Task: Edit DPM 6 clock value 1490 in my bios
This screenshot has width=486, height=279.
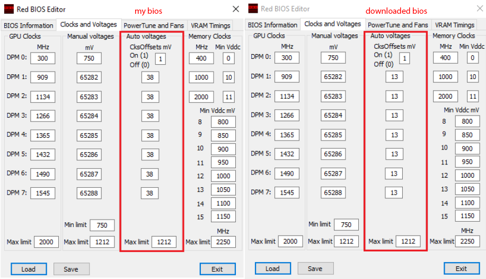Action: (43, 174)
